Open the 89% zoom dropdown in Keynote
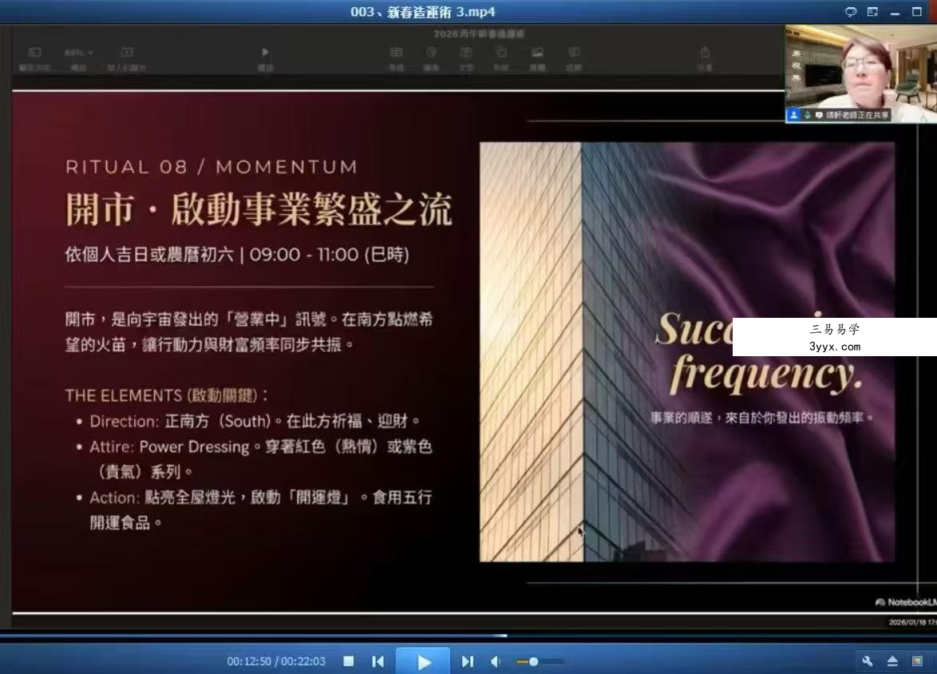This screenshot has height=674, width=937. (79, 53)
